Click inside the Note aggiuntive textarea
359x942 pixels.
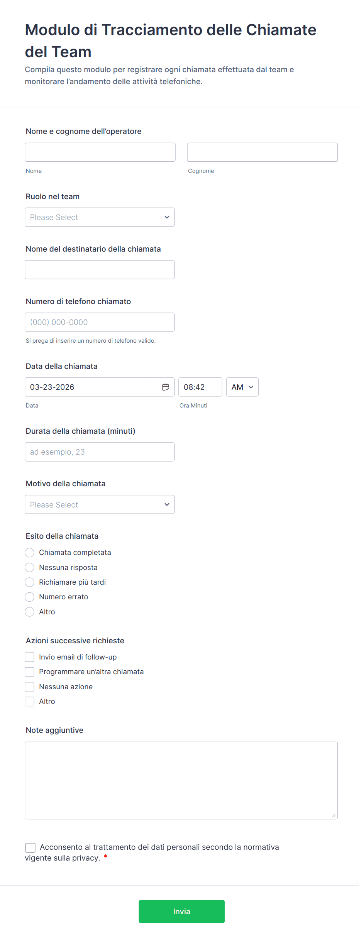tap(181, 780)
